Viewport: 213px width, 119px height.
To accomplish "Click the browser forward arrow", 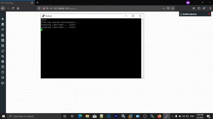I will click(x=8, y=8).
